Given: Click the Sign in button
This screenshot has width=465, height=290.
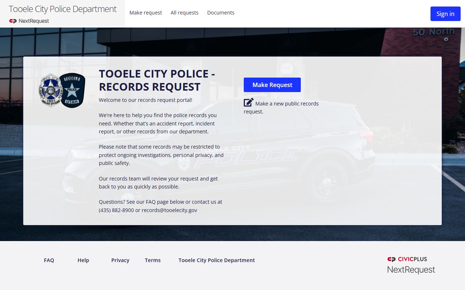Looking at the screenshot, I should pyautogui.click(x=445, y=14).
